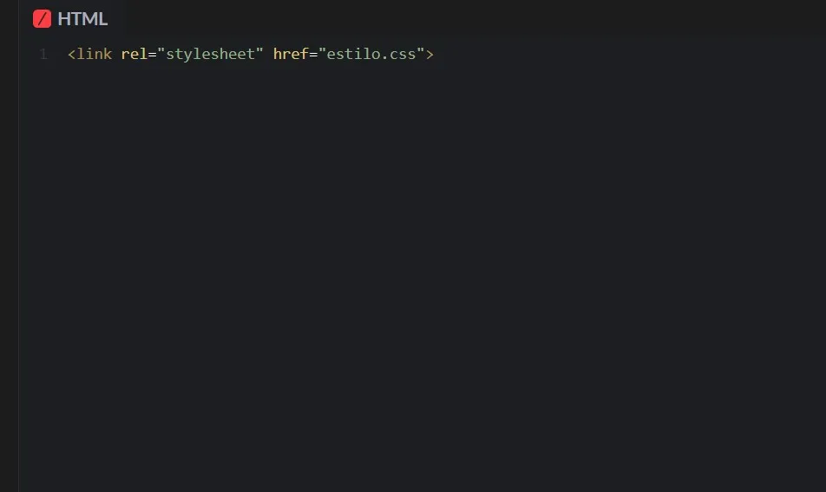Screen dimensions: 826x492
Task: Click the closing angle bracket of tag
Action: click(429, 55)
